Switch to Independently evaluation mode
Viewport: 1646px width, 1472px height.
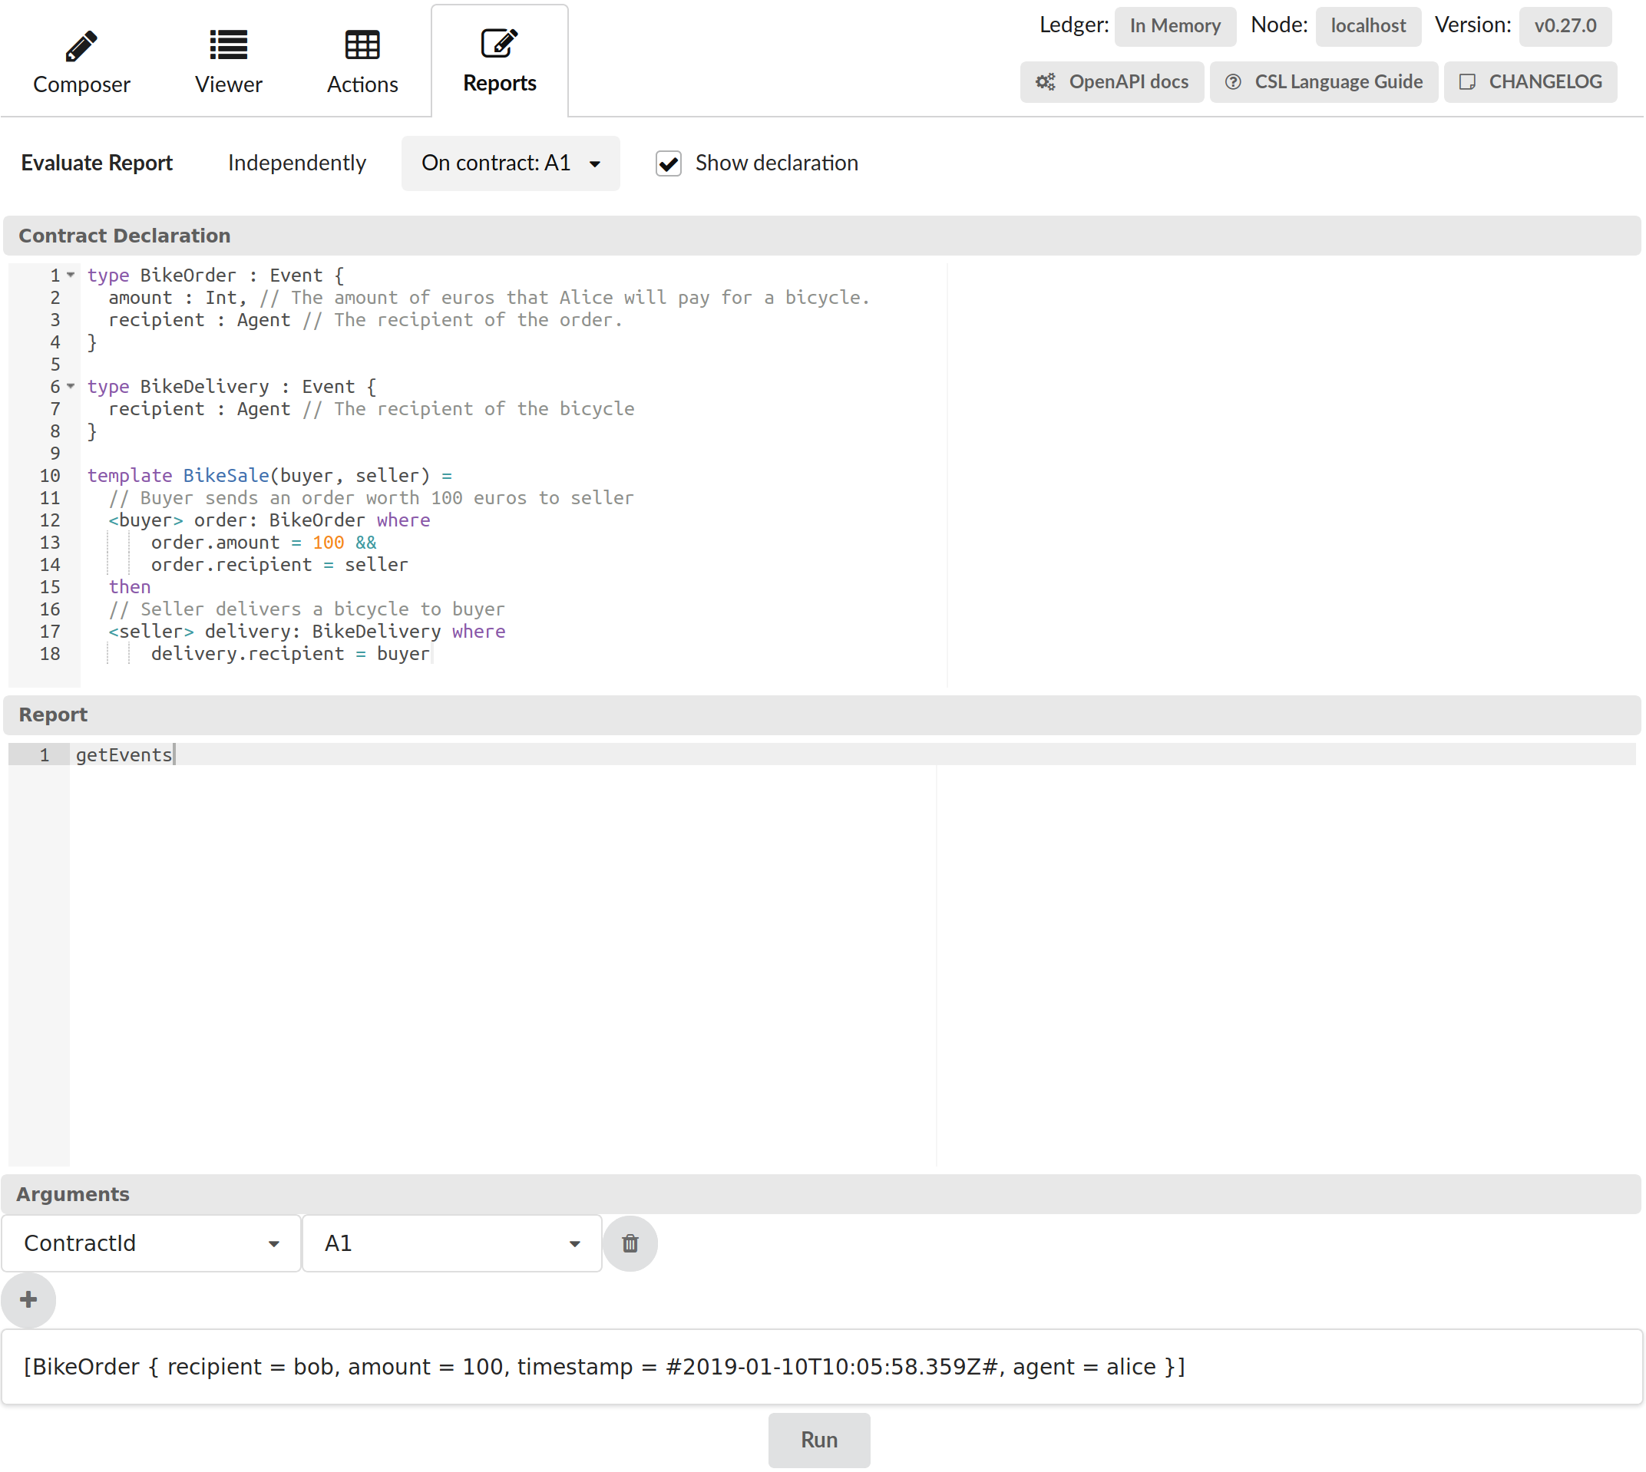[297, 163]
